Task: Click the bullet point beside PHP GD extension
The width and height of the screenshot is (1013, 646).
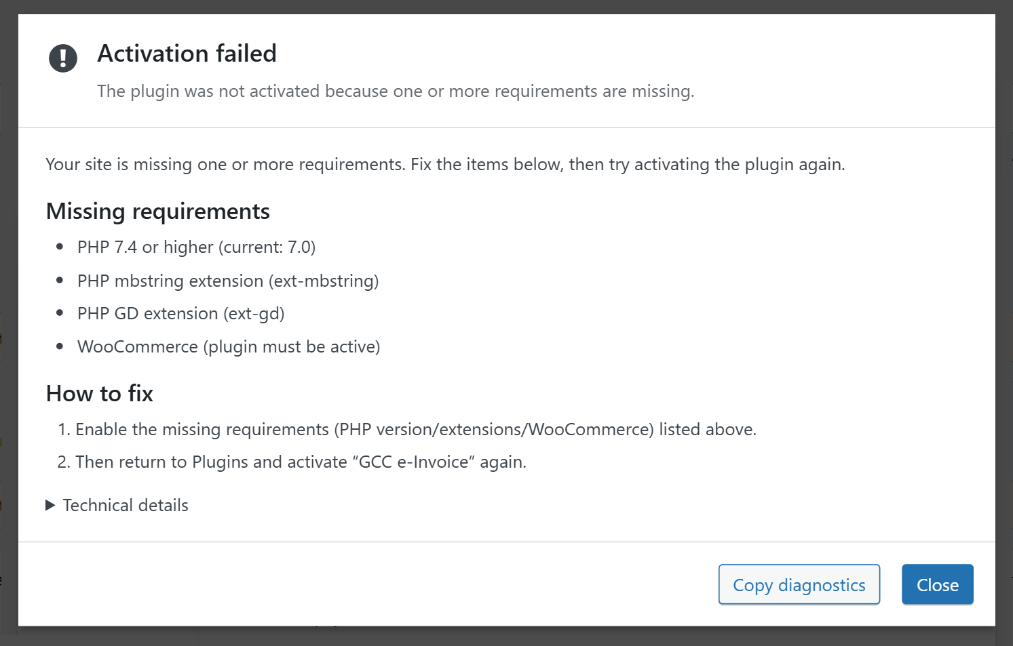Action: [x=60, y=312]
